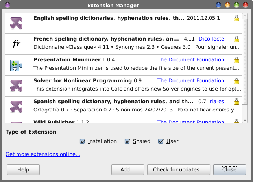Image resolution: width=253 pixels, height=182 pixels.
Task: Click the French dictionary 'fr' icon
Action: tap(16, 44)
